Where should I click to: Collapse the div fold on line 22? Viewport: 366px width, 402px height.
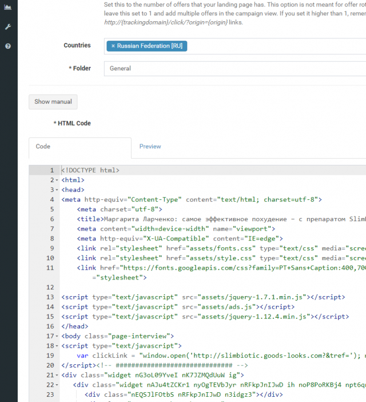coord(57,385)
